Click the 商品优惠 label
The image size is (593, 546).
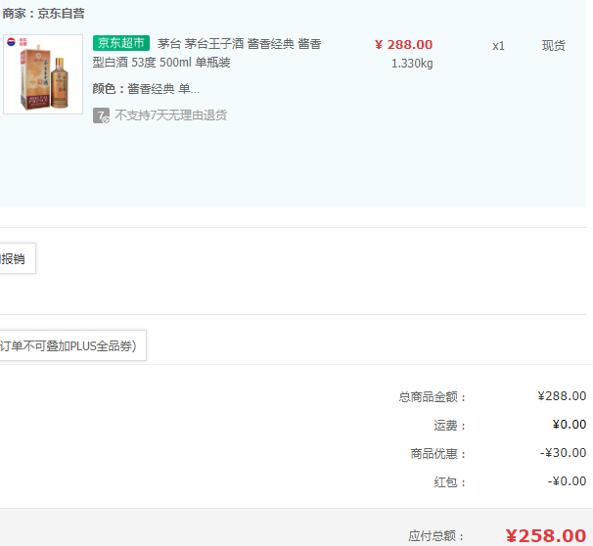tap(438, 454)
